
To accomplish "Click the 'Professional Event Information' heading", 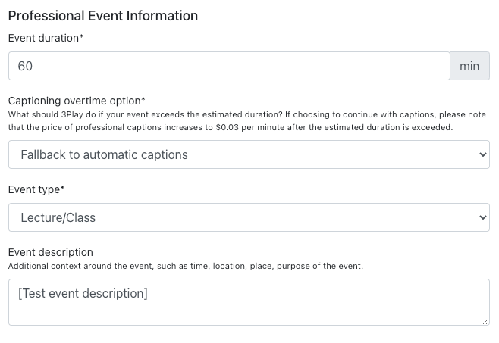I will [102, 15].
